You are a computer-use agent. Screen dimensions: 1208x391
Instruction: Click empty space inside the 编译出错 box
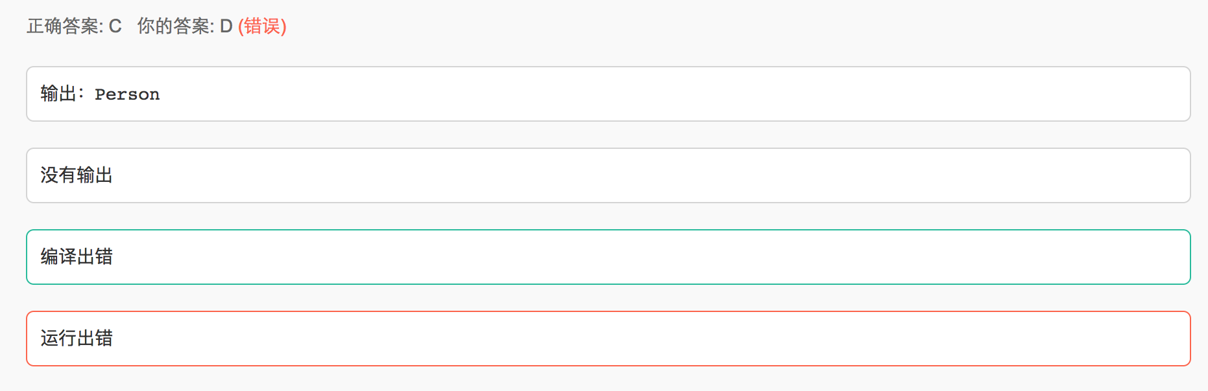pyautogui.click(x=649, y=257)
